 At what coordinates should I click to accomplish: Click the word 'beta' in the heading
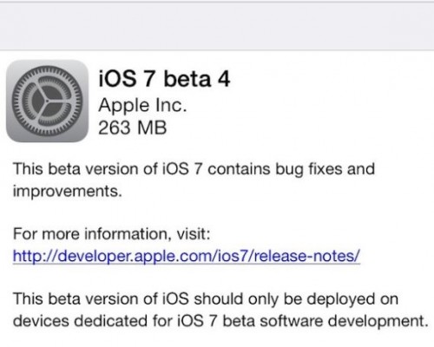click(187, 79)
